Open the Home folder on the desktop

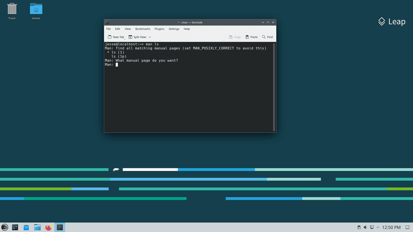pyautogui.click(x=36, y=9)
